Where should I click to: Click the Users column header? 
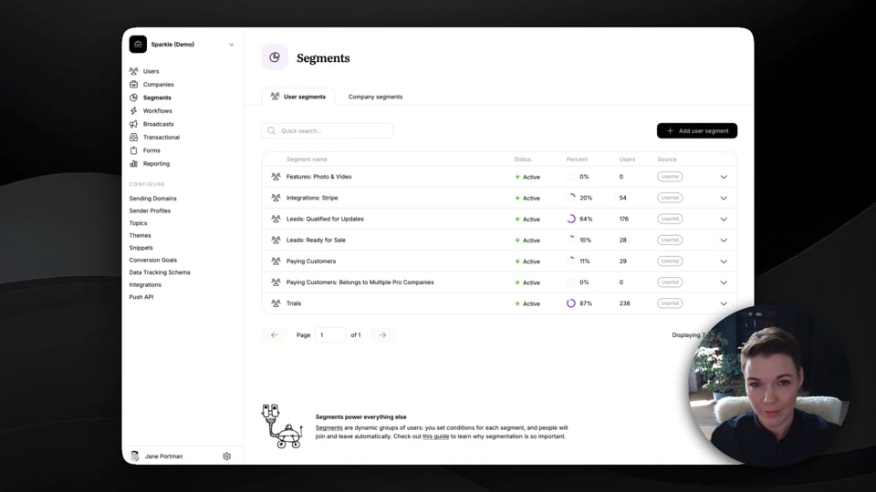[x=627, y=159]
